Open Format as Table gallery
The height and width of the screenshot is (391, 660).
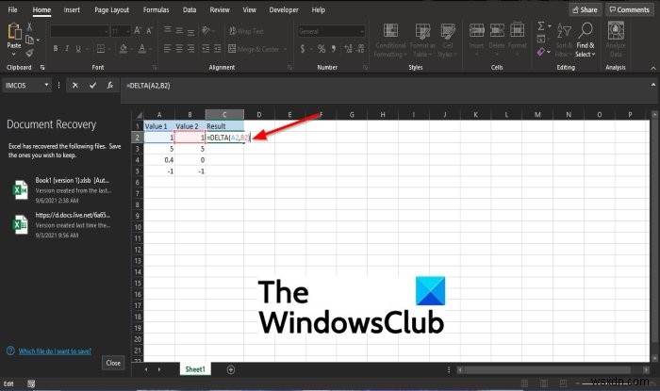point(422,41)
